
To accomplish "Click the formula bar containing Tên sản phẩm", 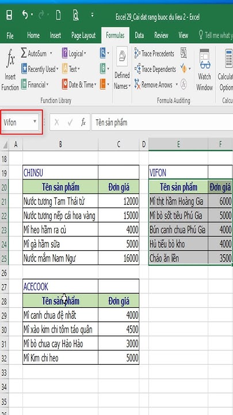I will click(162, 122).
